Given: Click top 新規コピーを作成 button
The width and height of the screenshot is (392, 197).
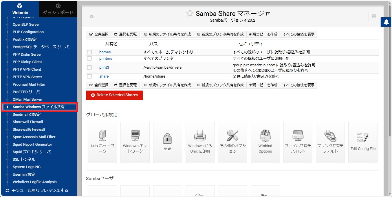Looking at the screenshot, I should (x=263, y=34).
